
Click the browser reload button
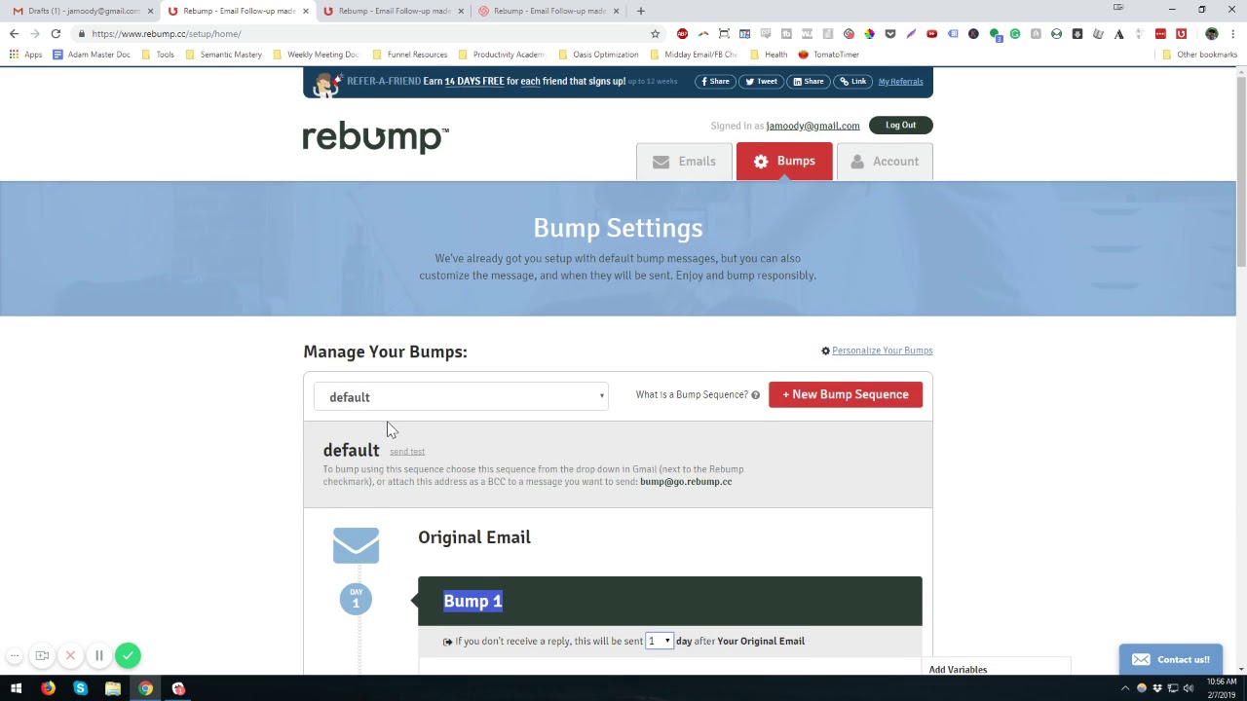pyautogui.click(x=56, y=33)
